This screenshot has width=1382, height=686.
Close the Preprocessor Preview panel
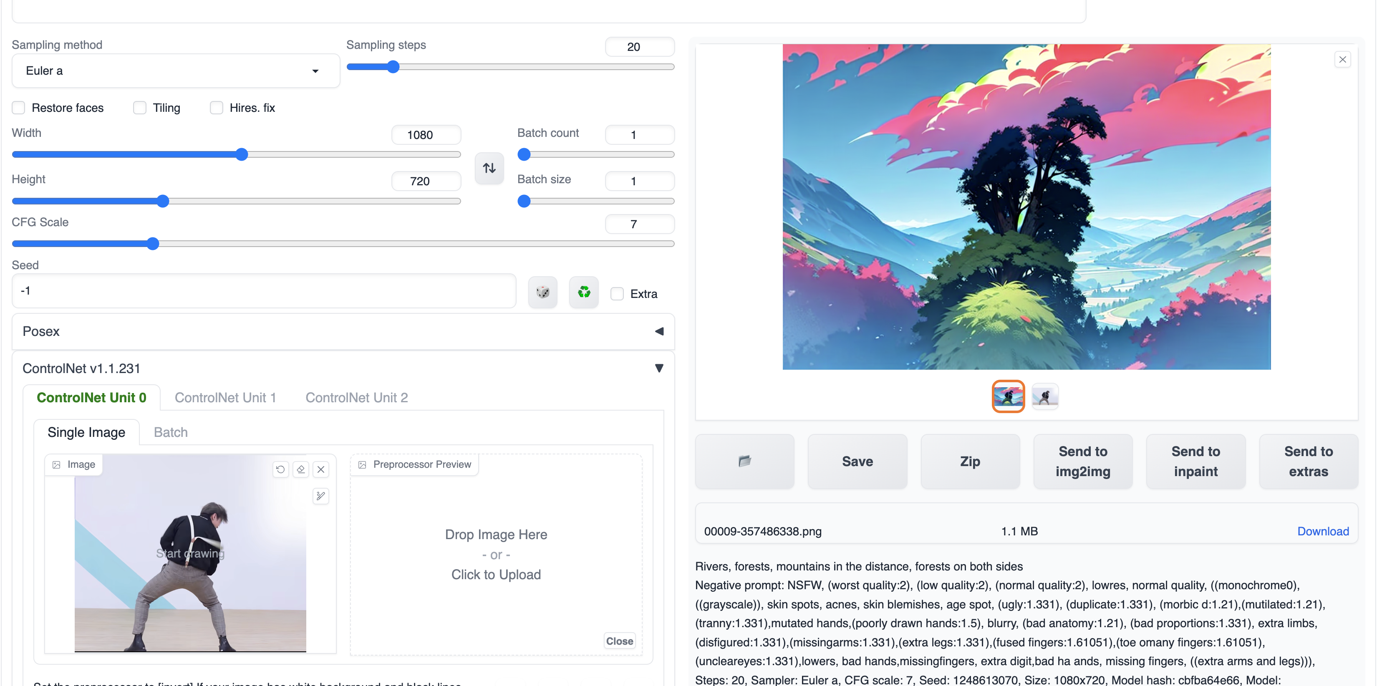(619, 641)
